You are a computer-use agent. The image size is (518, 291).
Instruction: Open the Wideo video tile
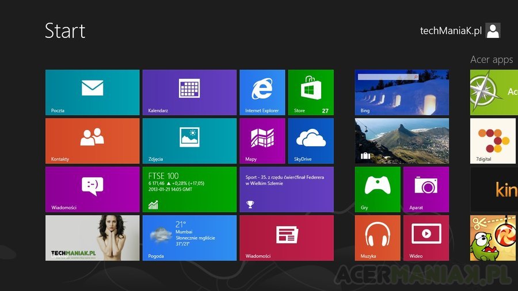pyautogui.click(x=426, y=238)
